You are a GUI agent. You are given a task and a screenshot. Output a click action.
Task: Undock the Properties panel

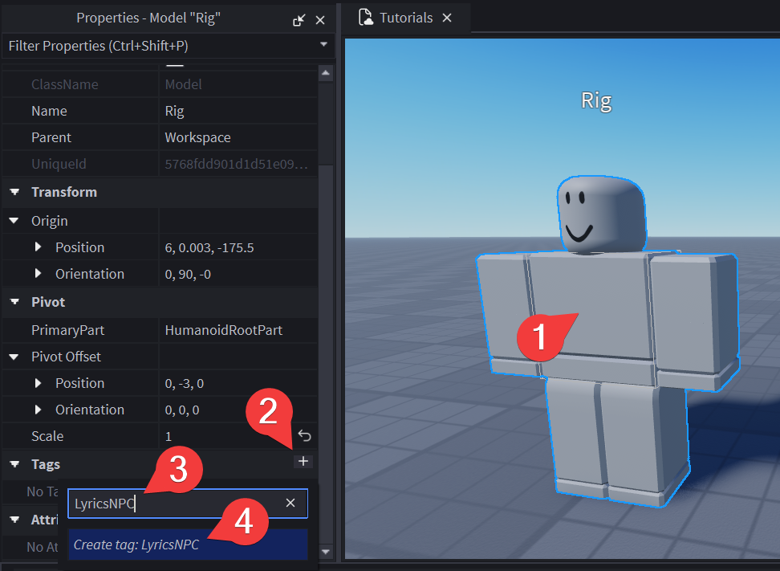pos(299,20)
